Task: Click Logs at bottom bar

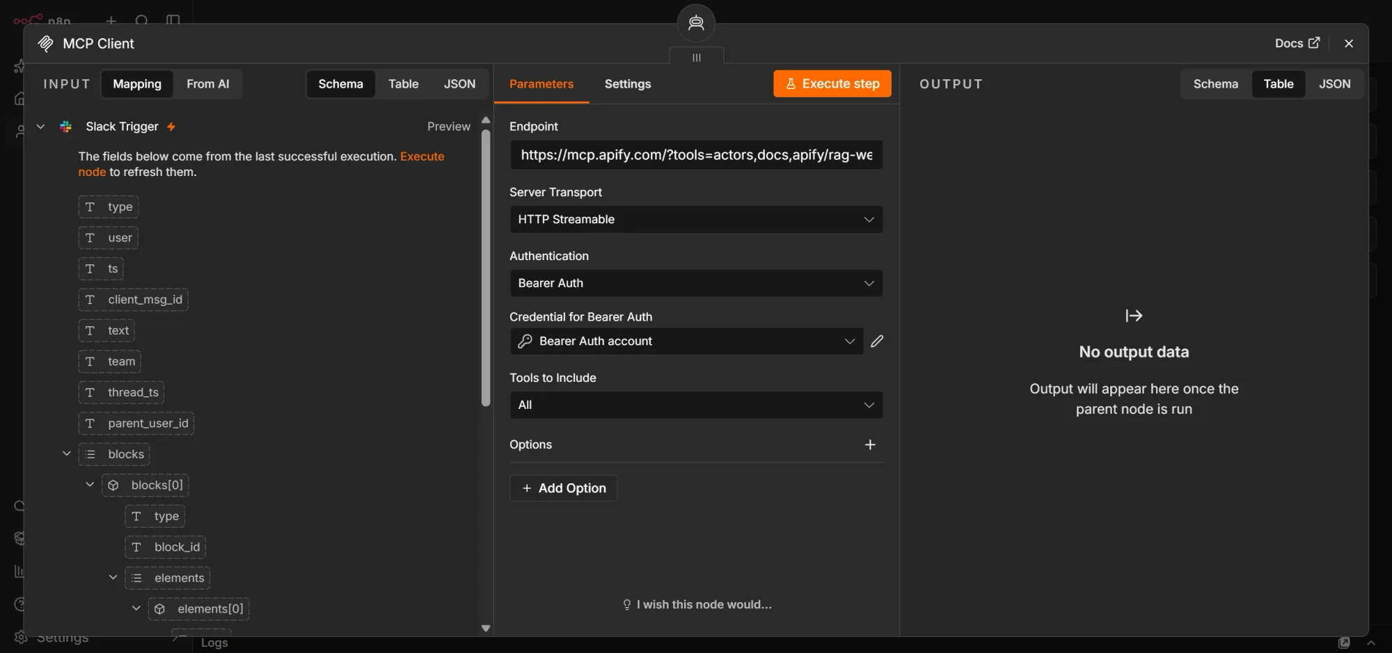Action: click(214, 643)
